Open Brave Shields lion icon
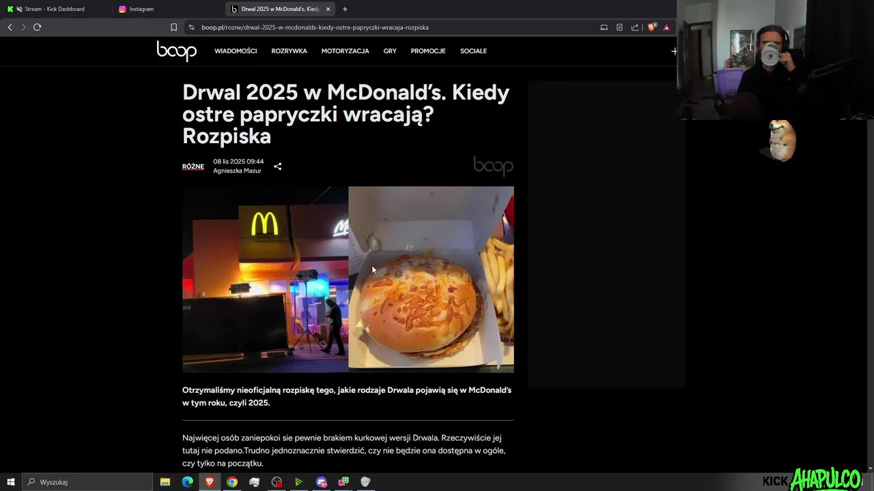The height and width of the screenshot is (491, 874). [651, 27]
